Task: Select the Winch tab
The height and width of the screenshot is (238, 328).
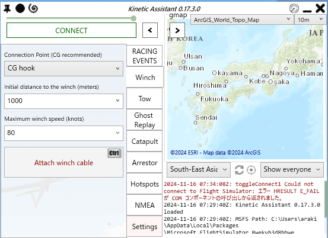Action: click(x=145, y=77)
